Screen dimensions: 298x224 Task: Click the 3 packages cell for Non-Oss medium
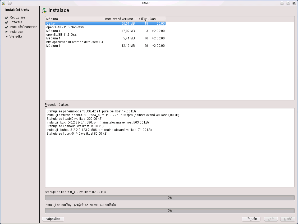pyautogui.click(x=147, y=31)
